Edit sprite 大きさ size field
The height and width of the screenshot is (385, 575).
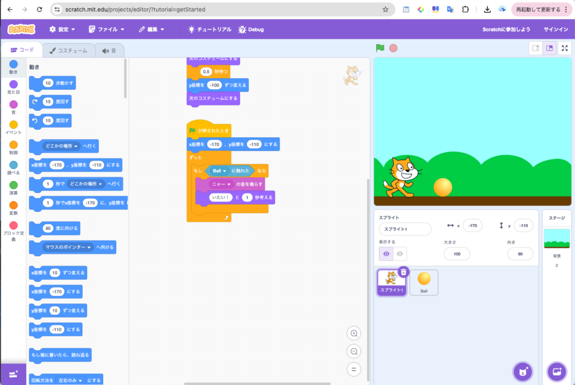[x=457, y=254]
